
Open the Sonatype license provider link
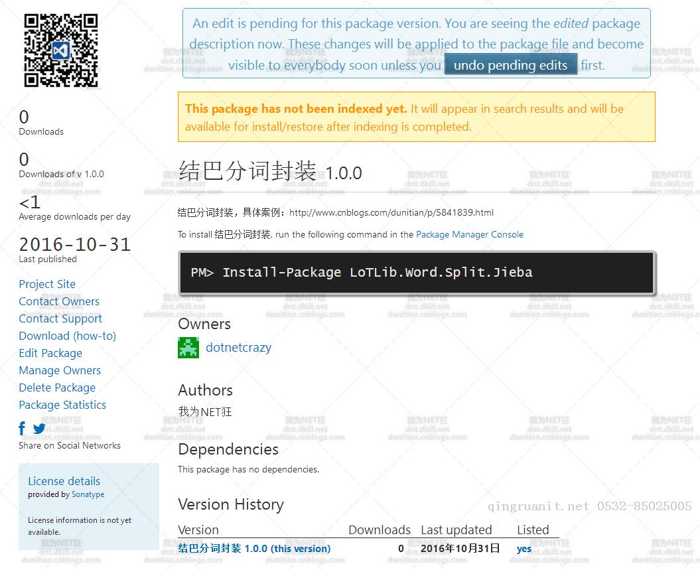88,494
